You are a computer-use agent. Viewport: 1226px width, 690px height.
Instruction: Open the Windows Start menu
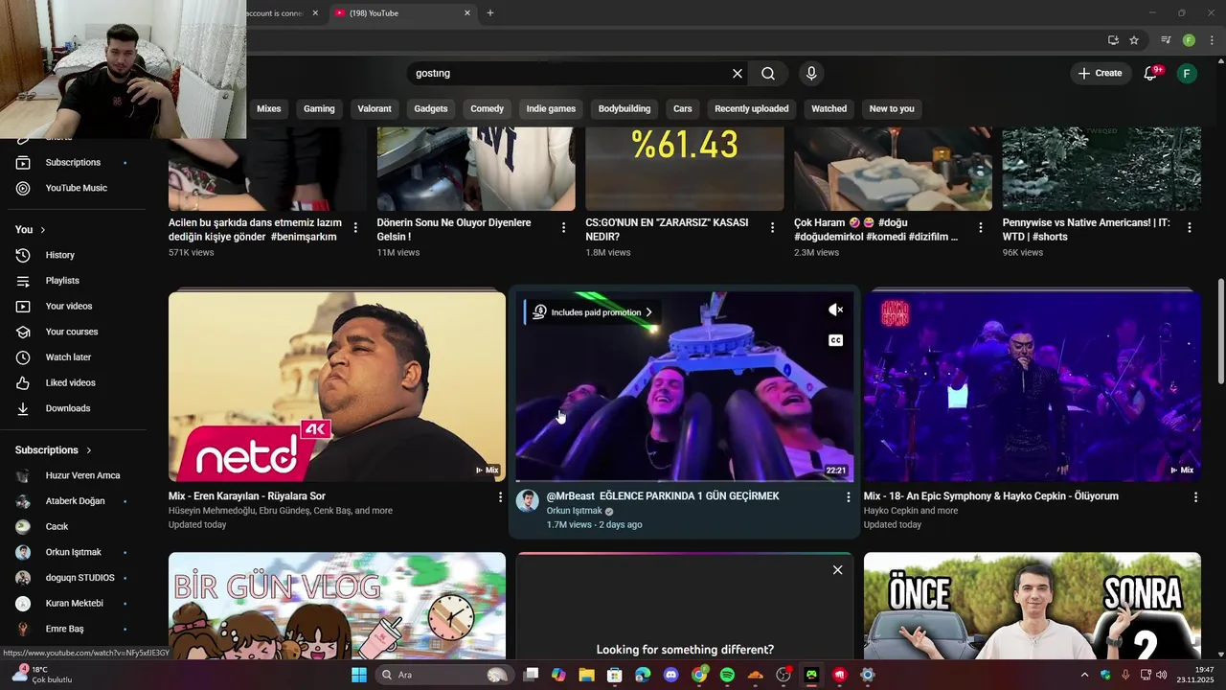click(359, 675)
